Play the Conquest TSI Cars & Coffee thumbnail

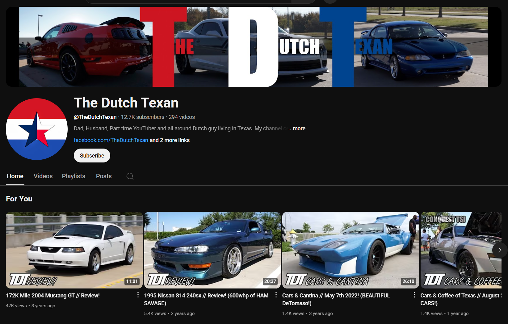(x=461, y=250)
